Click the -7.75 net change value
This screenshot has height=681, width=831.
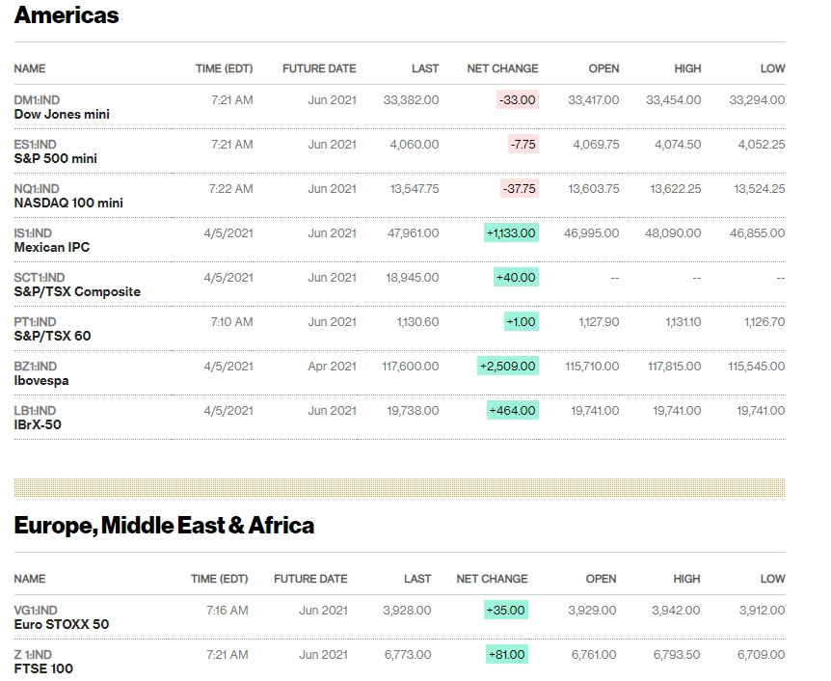click(x=523, y=145)
